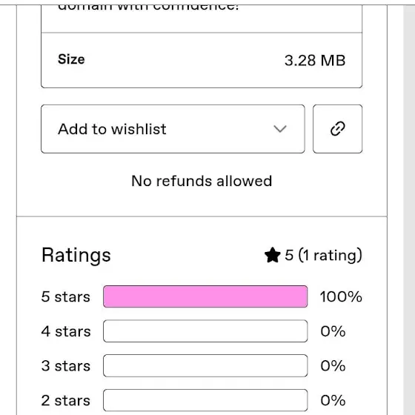Click the 4 stars label
The image size is (415, 415).
(66, 331)
